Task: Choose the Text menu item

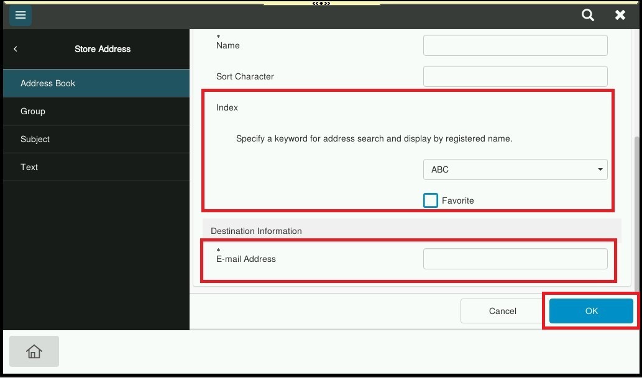Action: click(x=96, y=167)
